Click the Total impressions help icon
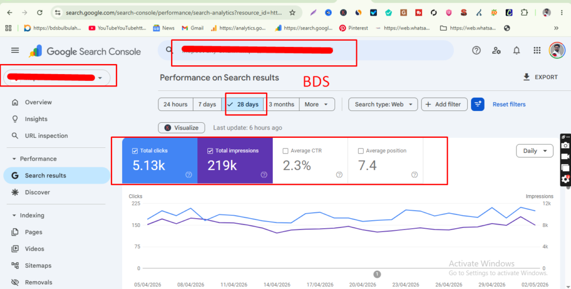 tap(264, 175)
